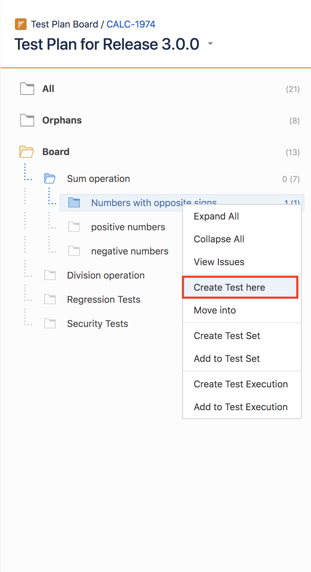Click the All folder icon
Image resolution: width=311 pixels, height=572 pixels.
pos(27,89)
